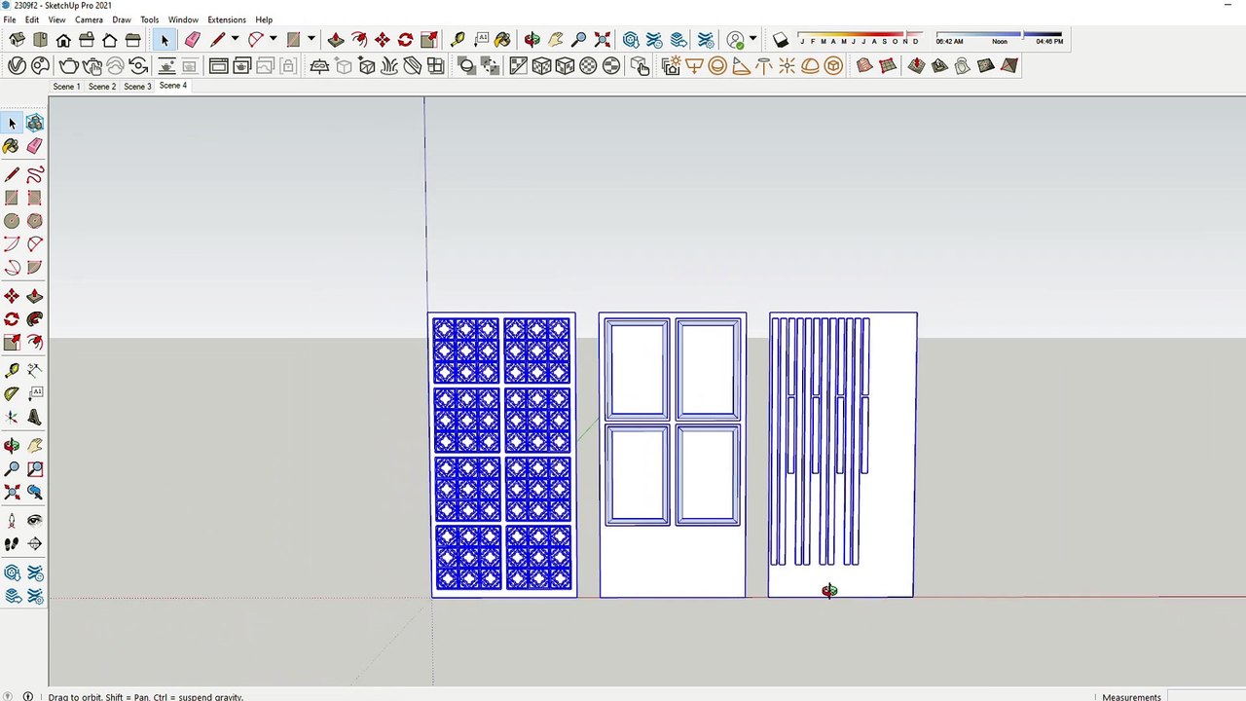Select the Look Around eye tool
1246x701 pixels.
[35, 521]
